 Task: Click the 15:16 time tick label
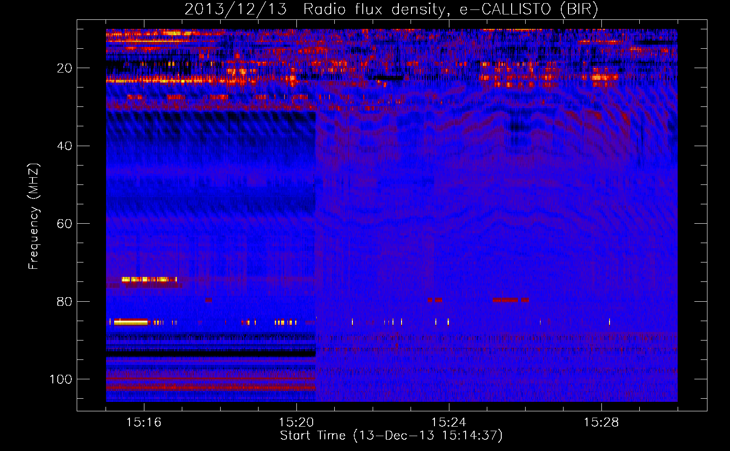[x=144, y=423]
